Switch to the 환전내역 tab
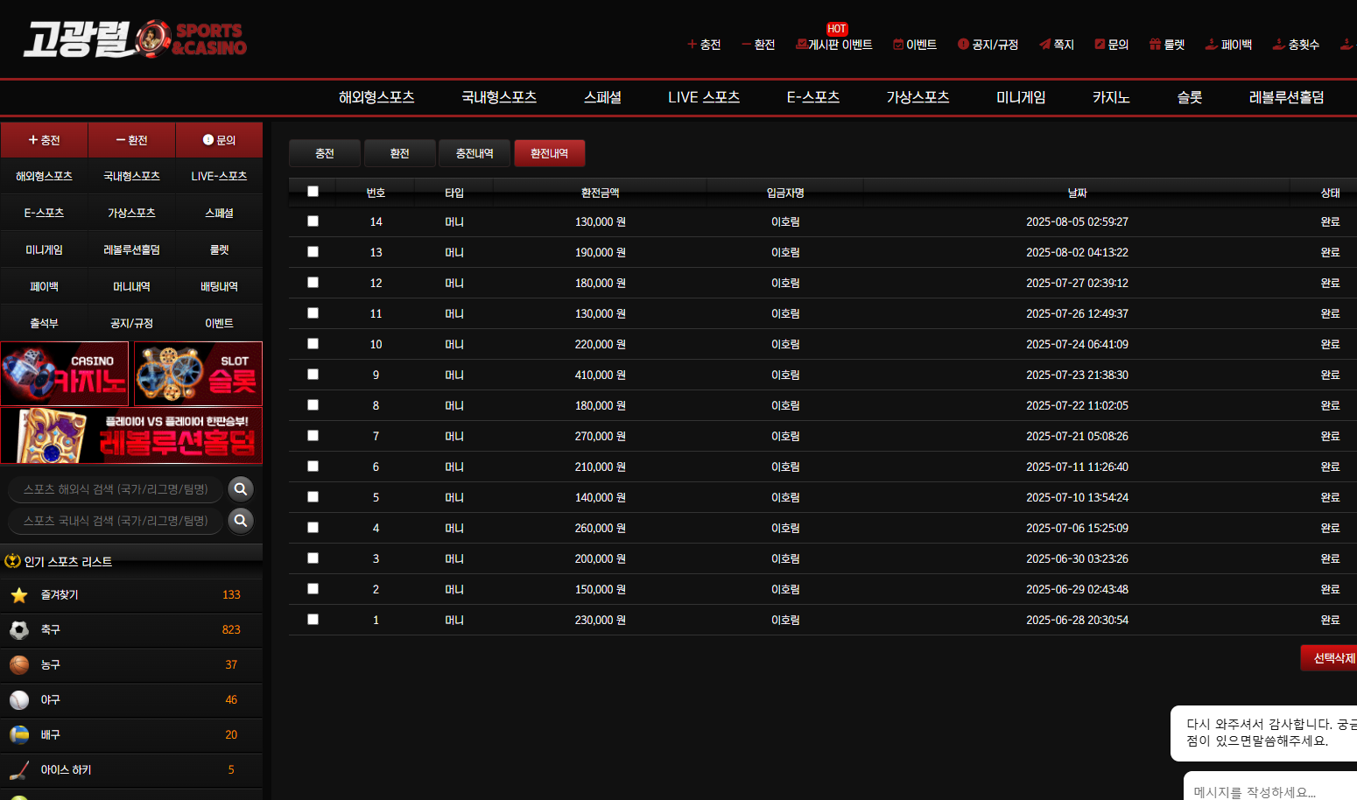This screenshot has width=1357, height=800. point(549,153)
